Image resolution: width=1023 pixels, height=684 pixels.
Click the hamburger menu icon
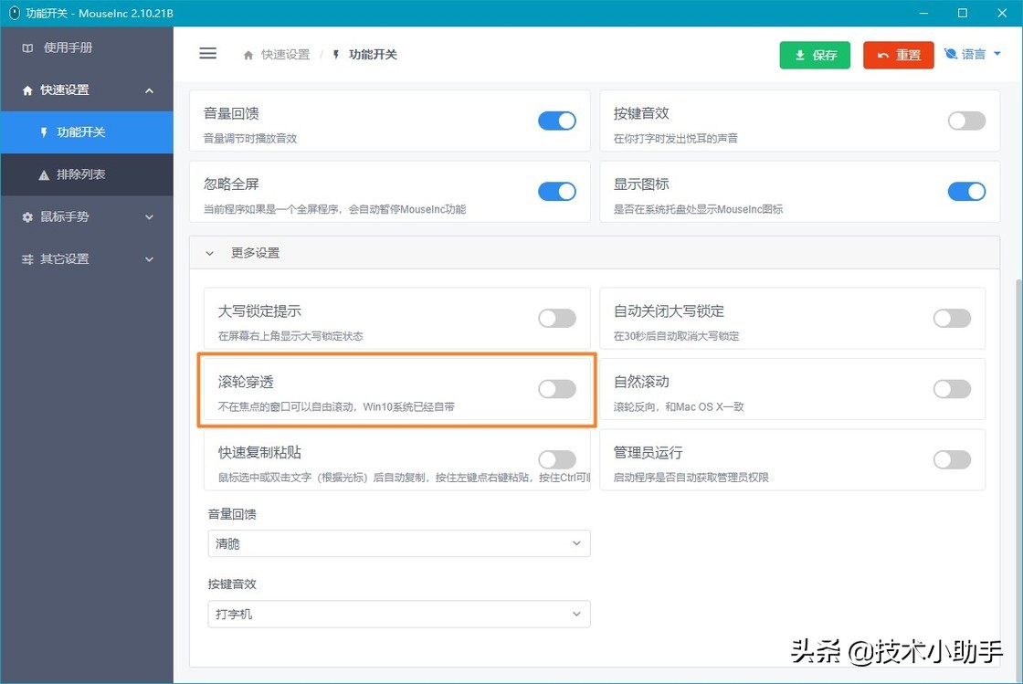coord(207,54)
